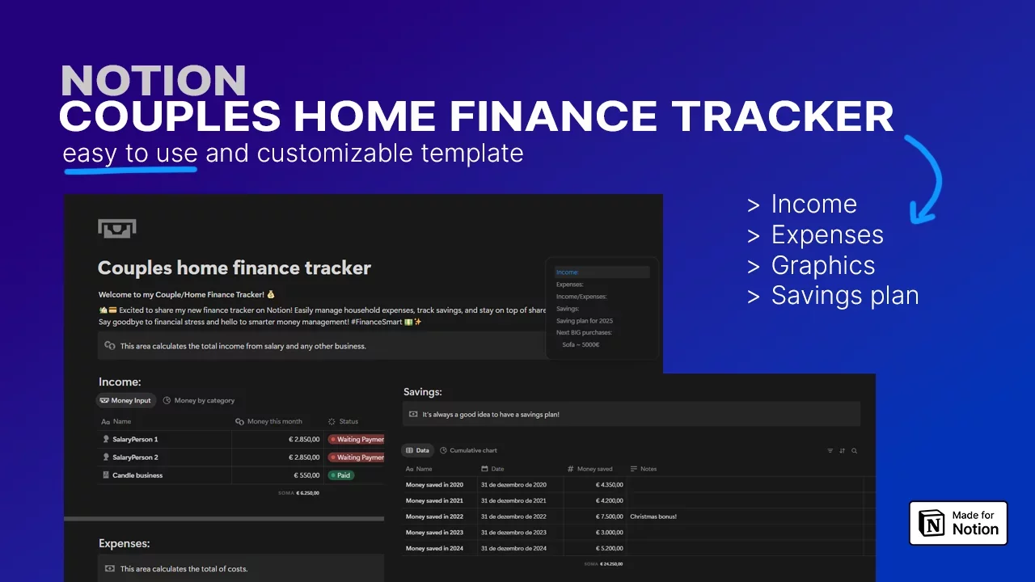Click the Waiting Payment status for SalaryPerson 2
The width and height of the screenshot is (1035, 582).
356,458
